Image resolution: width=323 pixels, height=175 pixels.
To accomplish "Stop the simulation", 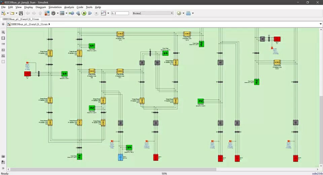I will coord(96,13).
